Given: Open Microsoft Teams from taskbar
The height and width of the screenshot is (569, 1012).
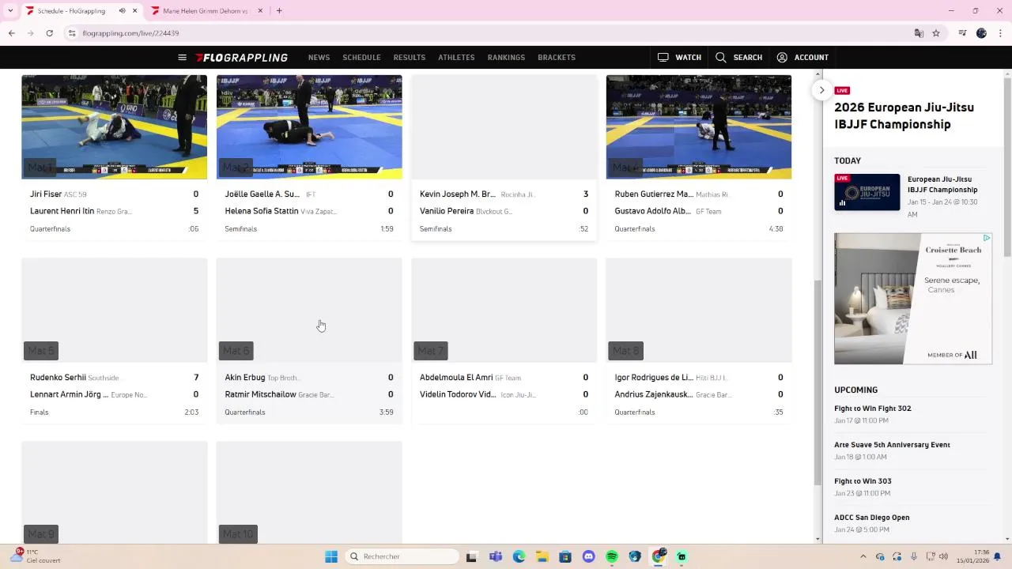Looking at the screenshot, I should (x=495, y=556).
